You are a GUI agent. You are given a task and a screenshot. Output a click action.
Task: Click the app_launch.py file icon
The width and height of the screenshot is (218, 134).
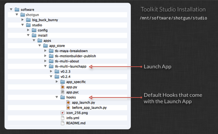[68, 102]
